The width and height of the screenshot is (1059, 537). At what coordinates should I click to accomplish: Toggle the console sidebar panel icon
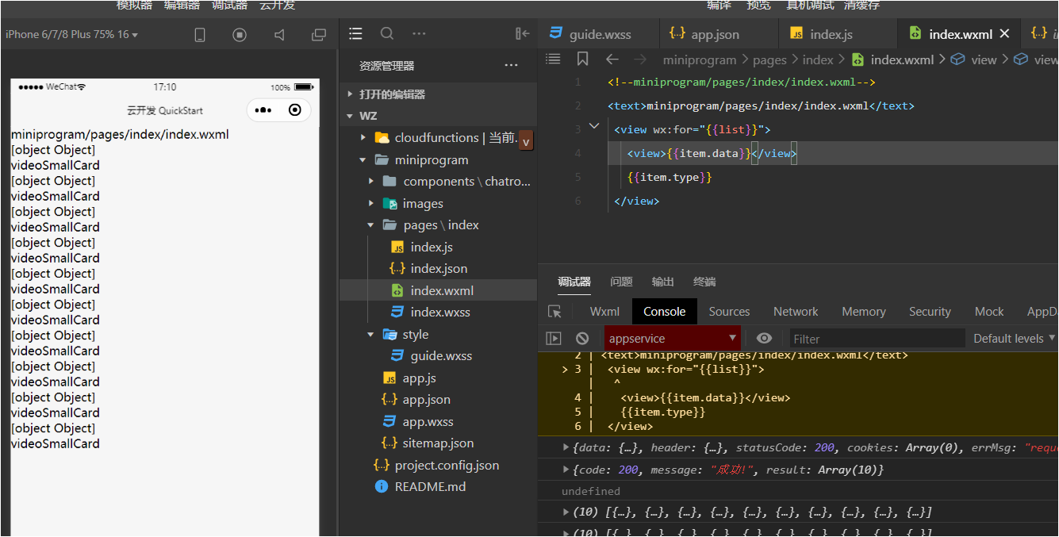[554, 339]
